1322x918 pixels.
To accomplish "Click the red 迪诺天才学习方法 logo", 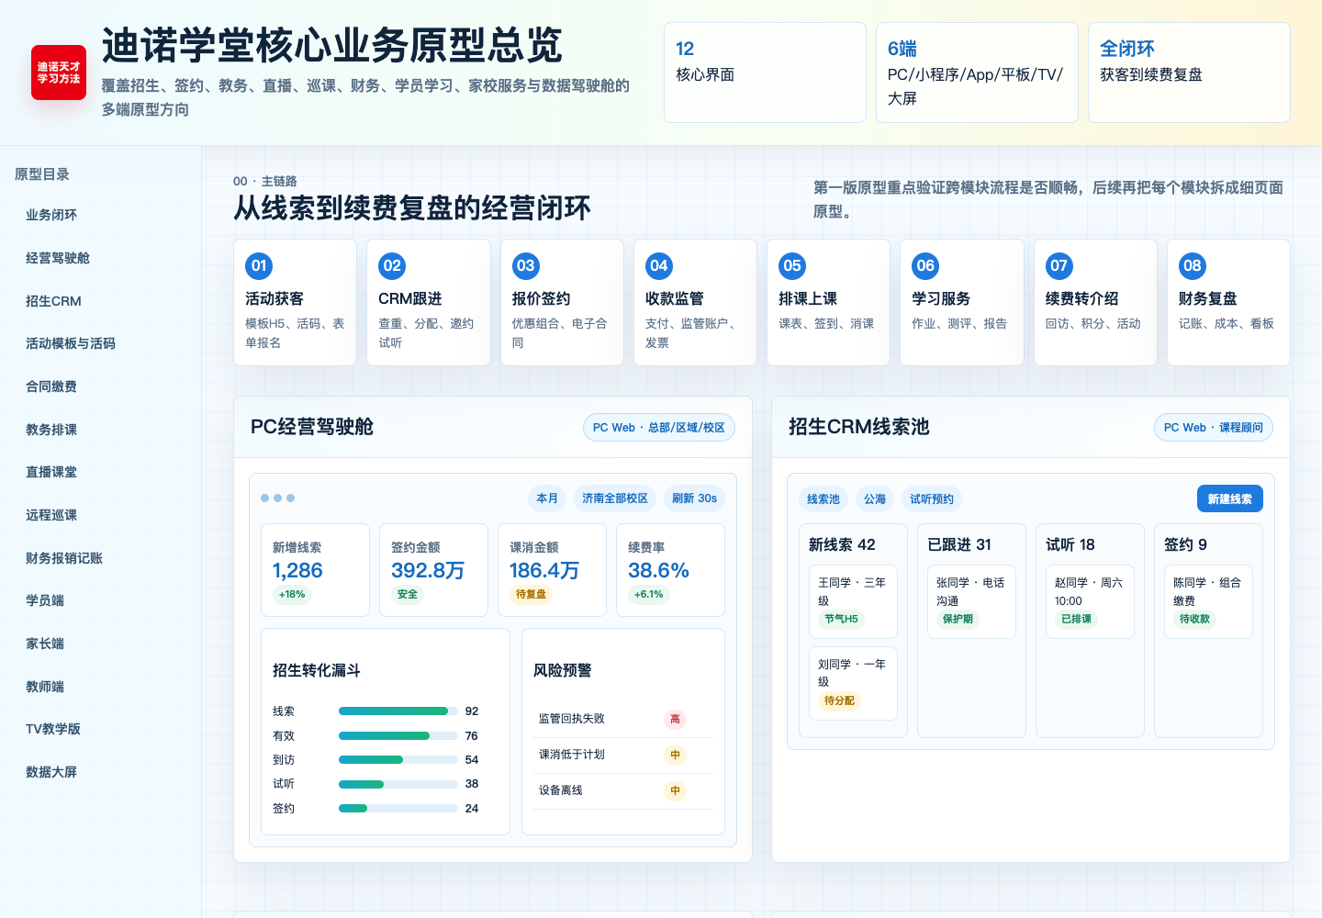I will click(x=59, y=73).
